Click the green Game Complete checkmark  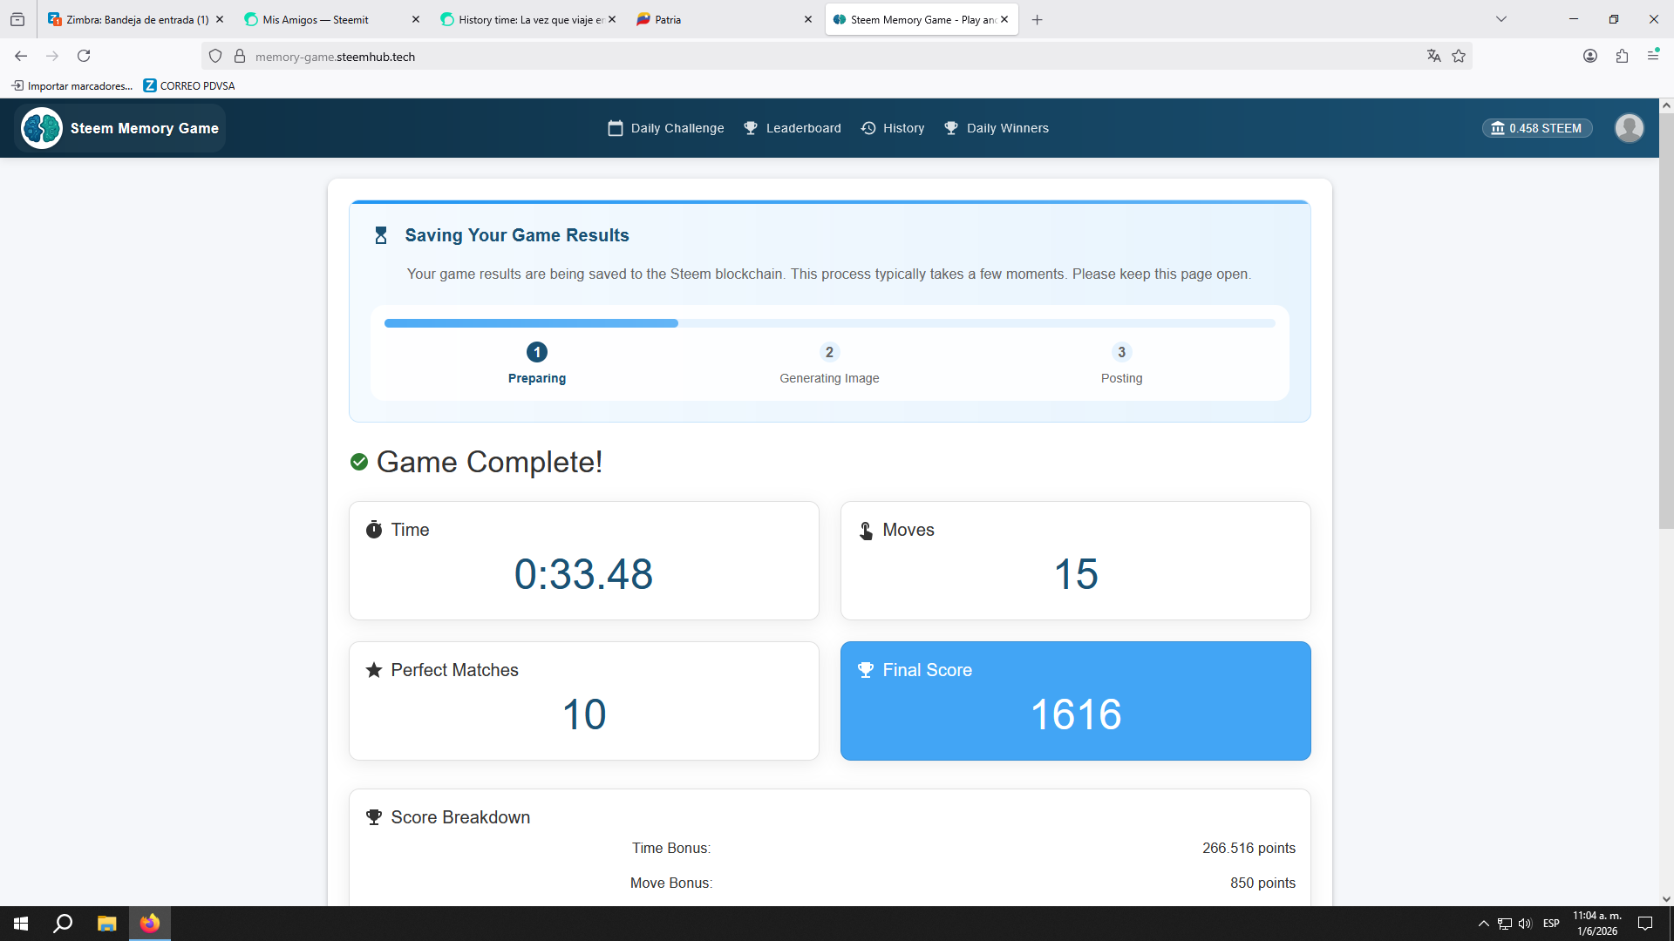coord(359,462)
